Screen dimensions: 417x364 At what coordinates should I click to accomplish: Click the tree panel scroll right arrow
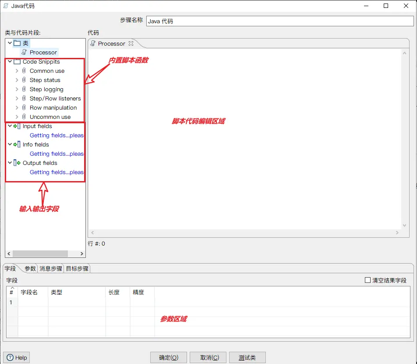point(81,253)
